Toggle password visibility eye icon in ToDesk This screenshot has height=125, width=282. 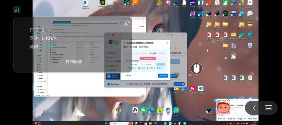pyautogui.click(x=176, y=48)
